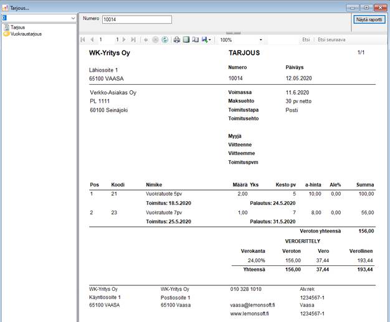The width and height of the screenshot is (390, 322).
Task: Expand the report selection combo box
Action: click(x=73, y=19)
